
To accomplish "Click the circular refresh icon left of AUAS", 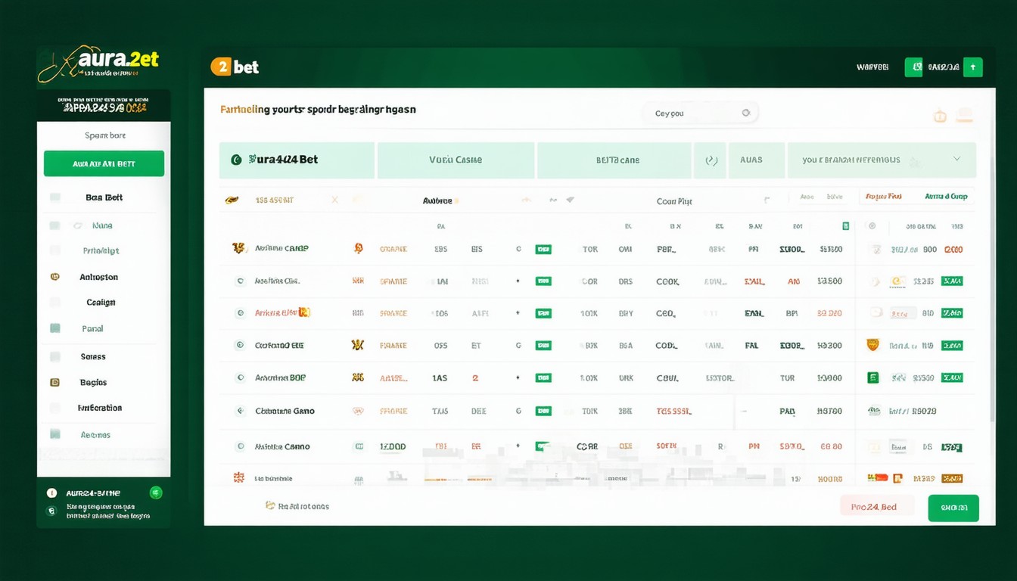I will [x=711, y=160].
